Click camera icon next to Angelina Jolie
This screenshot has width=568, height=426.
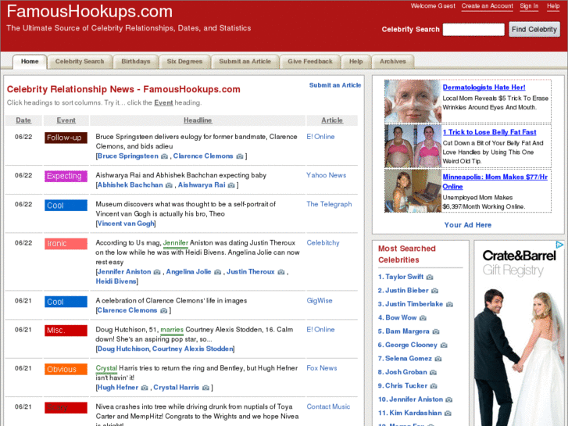[217, 272]
